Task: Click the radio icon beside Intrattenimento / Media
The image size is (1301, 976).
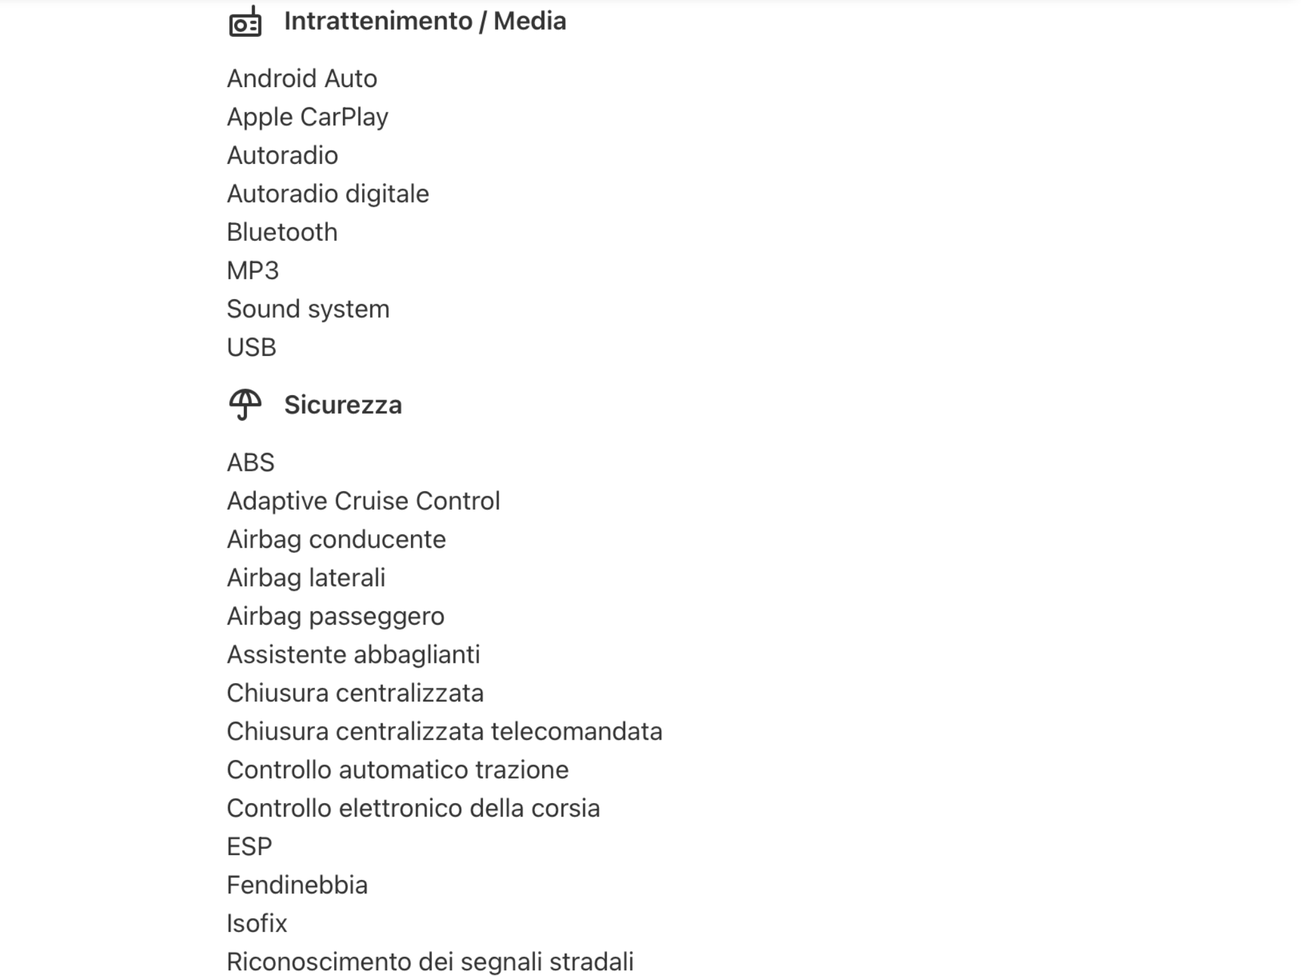Action: click(x=245, y=22)
